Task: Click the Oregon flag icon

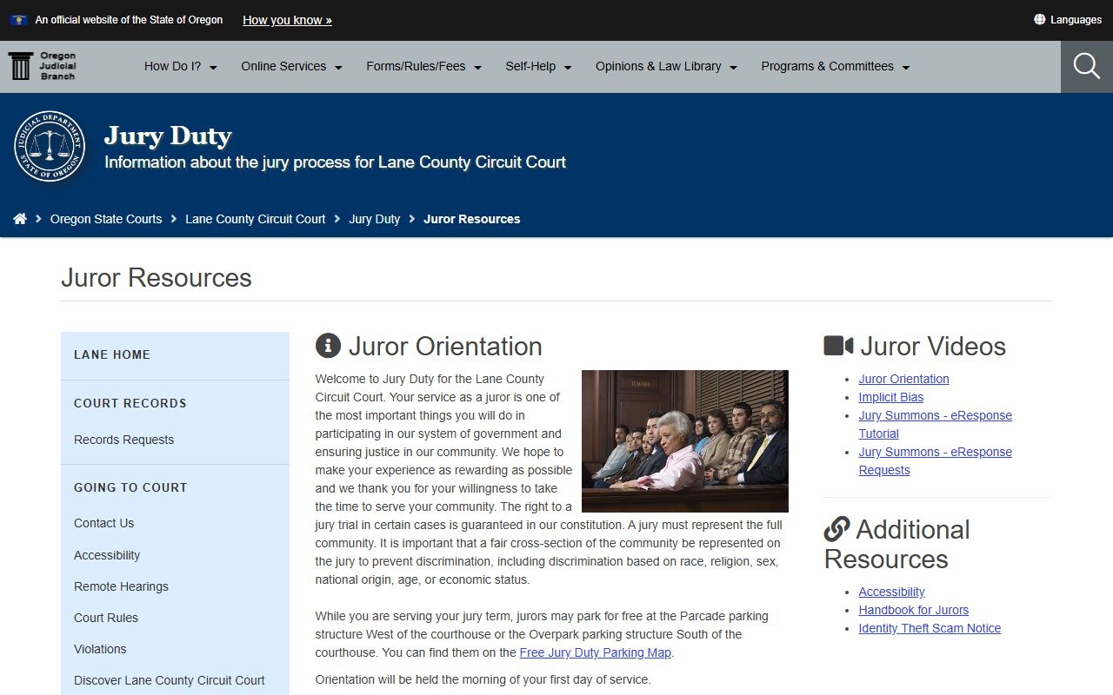Action: tap(19, 19)
